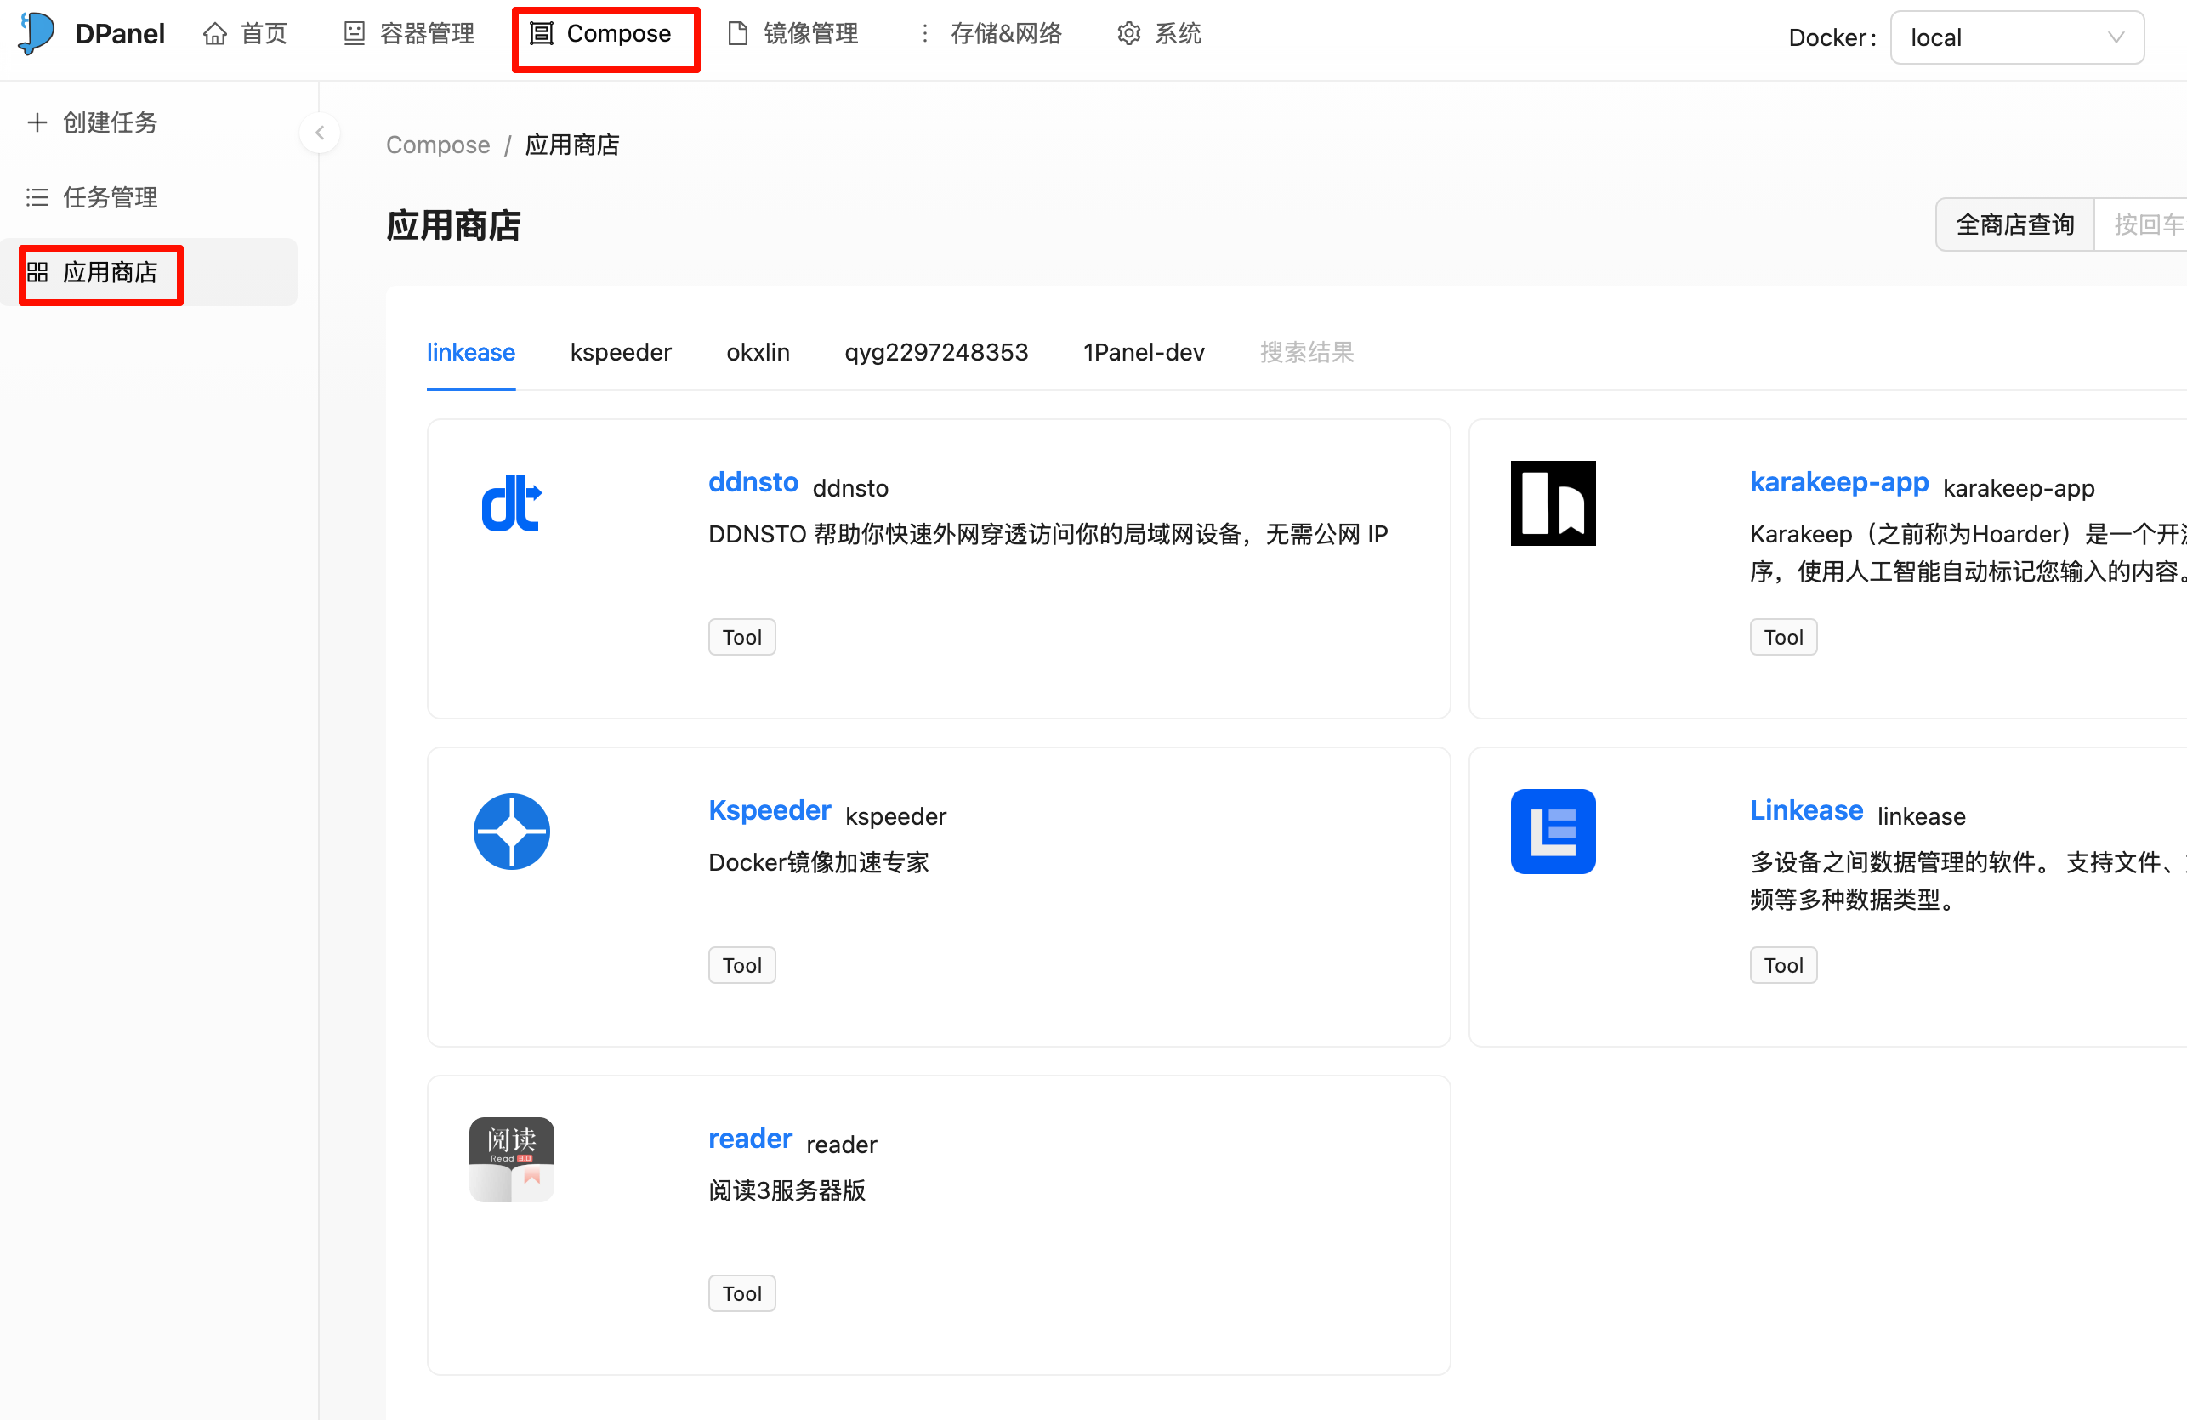Switch to the qyg2297248353 store tab

[x=936, y=352]
